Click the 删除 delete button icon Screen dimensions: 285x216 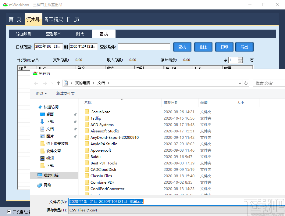click(x=203, y=47)
